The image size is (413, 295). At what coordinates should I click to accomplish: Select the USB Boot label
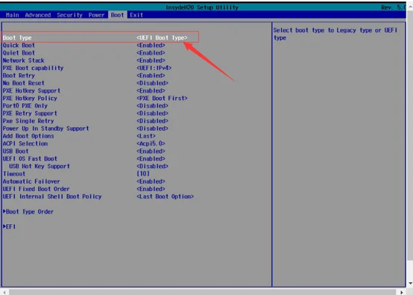[x=16, y=151]
